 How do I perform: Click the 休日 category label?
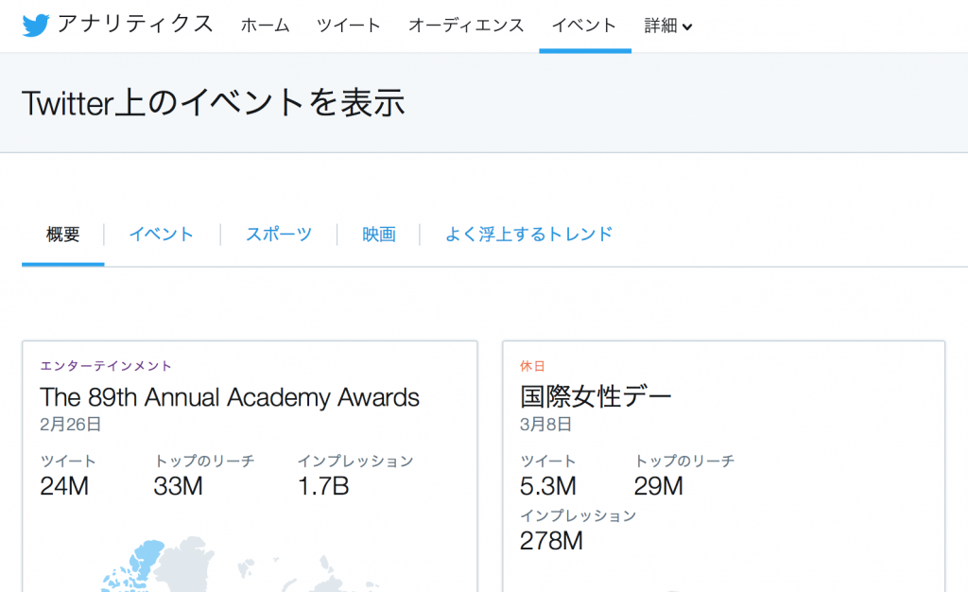point(533,366)
